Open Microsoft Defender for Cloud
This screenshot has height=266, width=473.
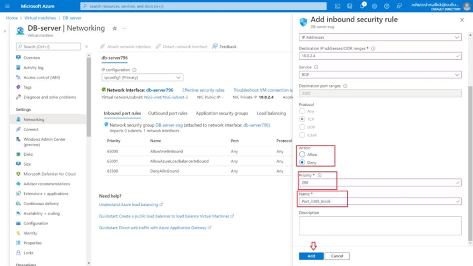(49, 174)
